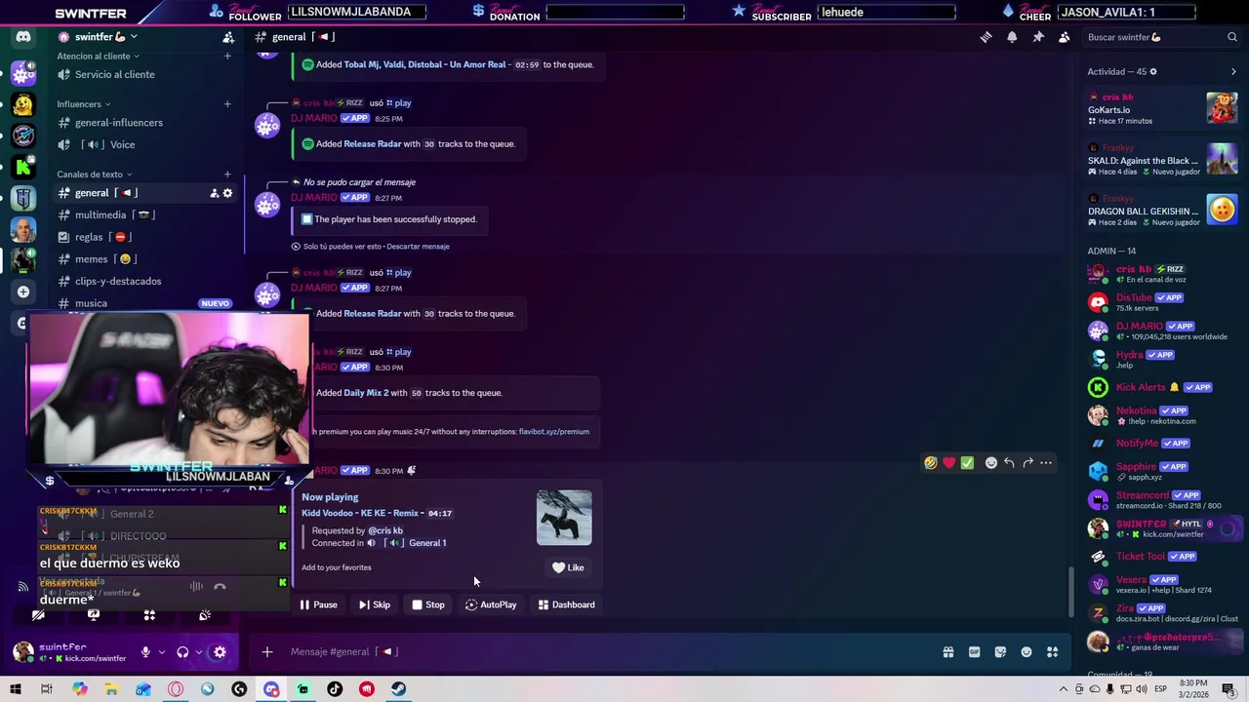The width and height of the screenshot is (1249, 702).
Task: Forward arrow on message hover toolbar
Action: (x=1027, y=463)
